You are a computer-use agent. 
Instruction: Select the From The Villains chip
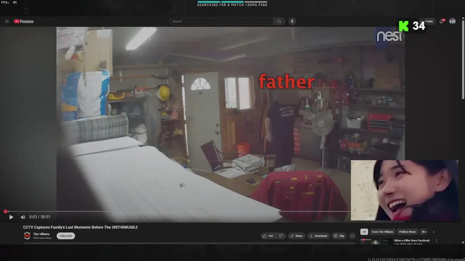tap(382, 232)
